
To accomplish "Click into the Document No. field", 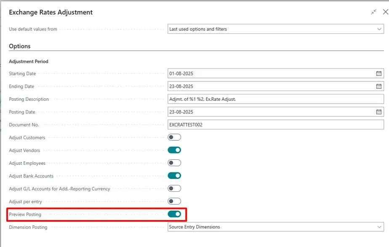I will pos(275,125).
